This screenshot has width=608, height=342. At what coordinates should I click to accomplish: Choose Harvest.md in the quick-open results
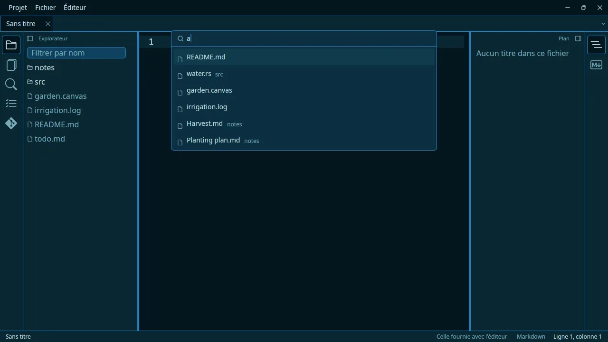304,123
